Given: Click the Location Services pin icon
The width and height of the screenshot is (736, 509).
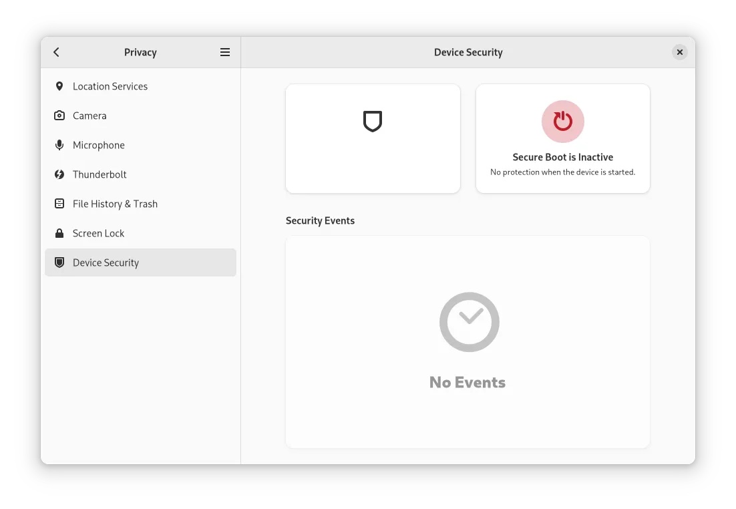Looking at the screenshot, I should point(59,86).
